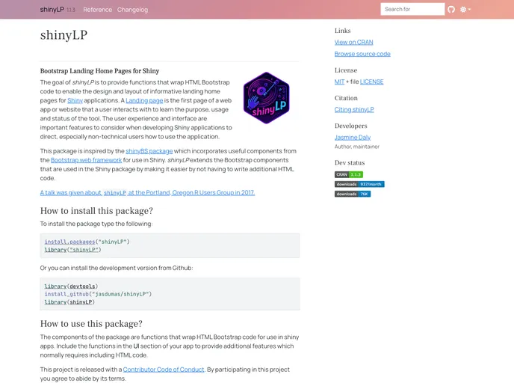Click the "How to install this package?" heading
This screenshot has width=514, height=383.
pos(96,211)
